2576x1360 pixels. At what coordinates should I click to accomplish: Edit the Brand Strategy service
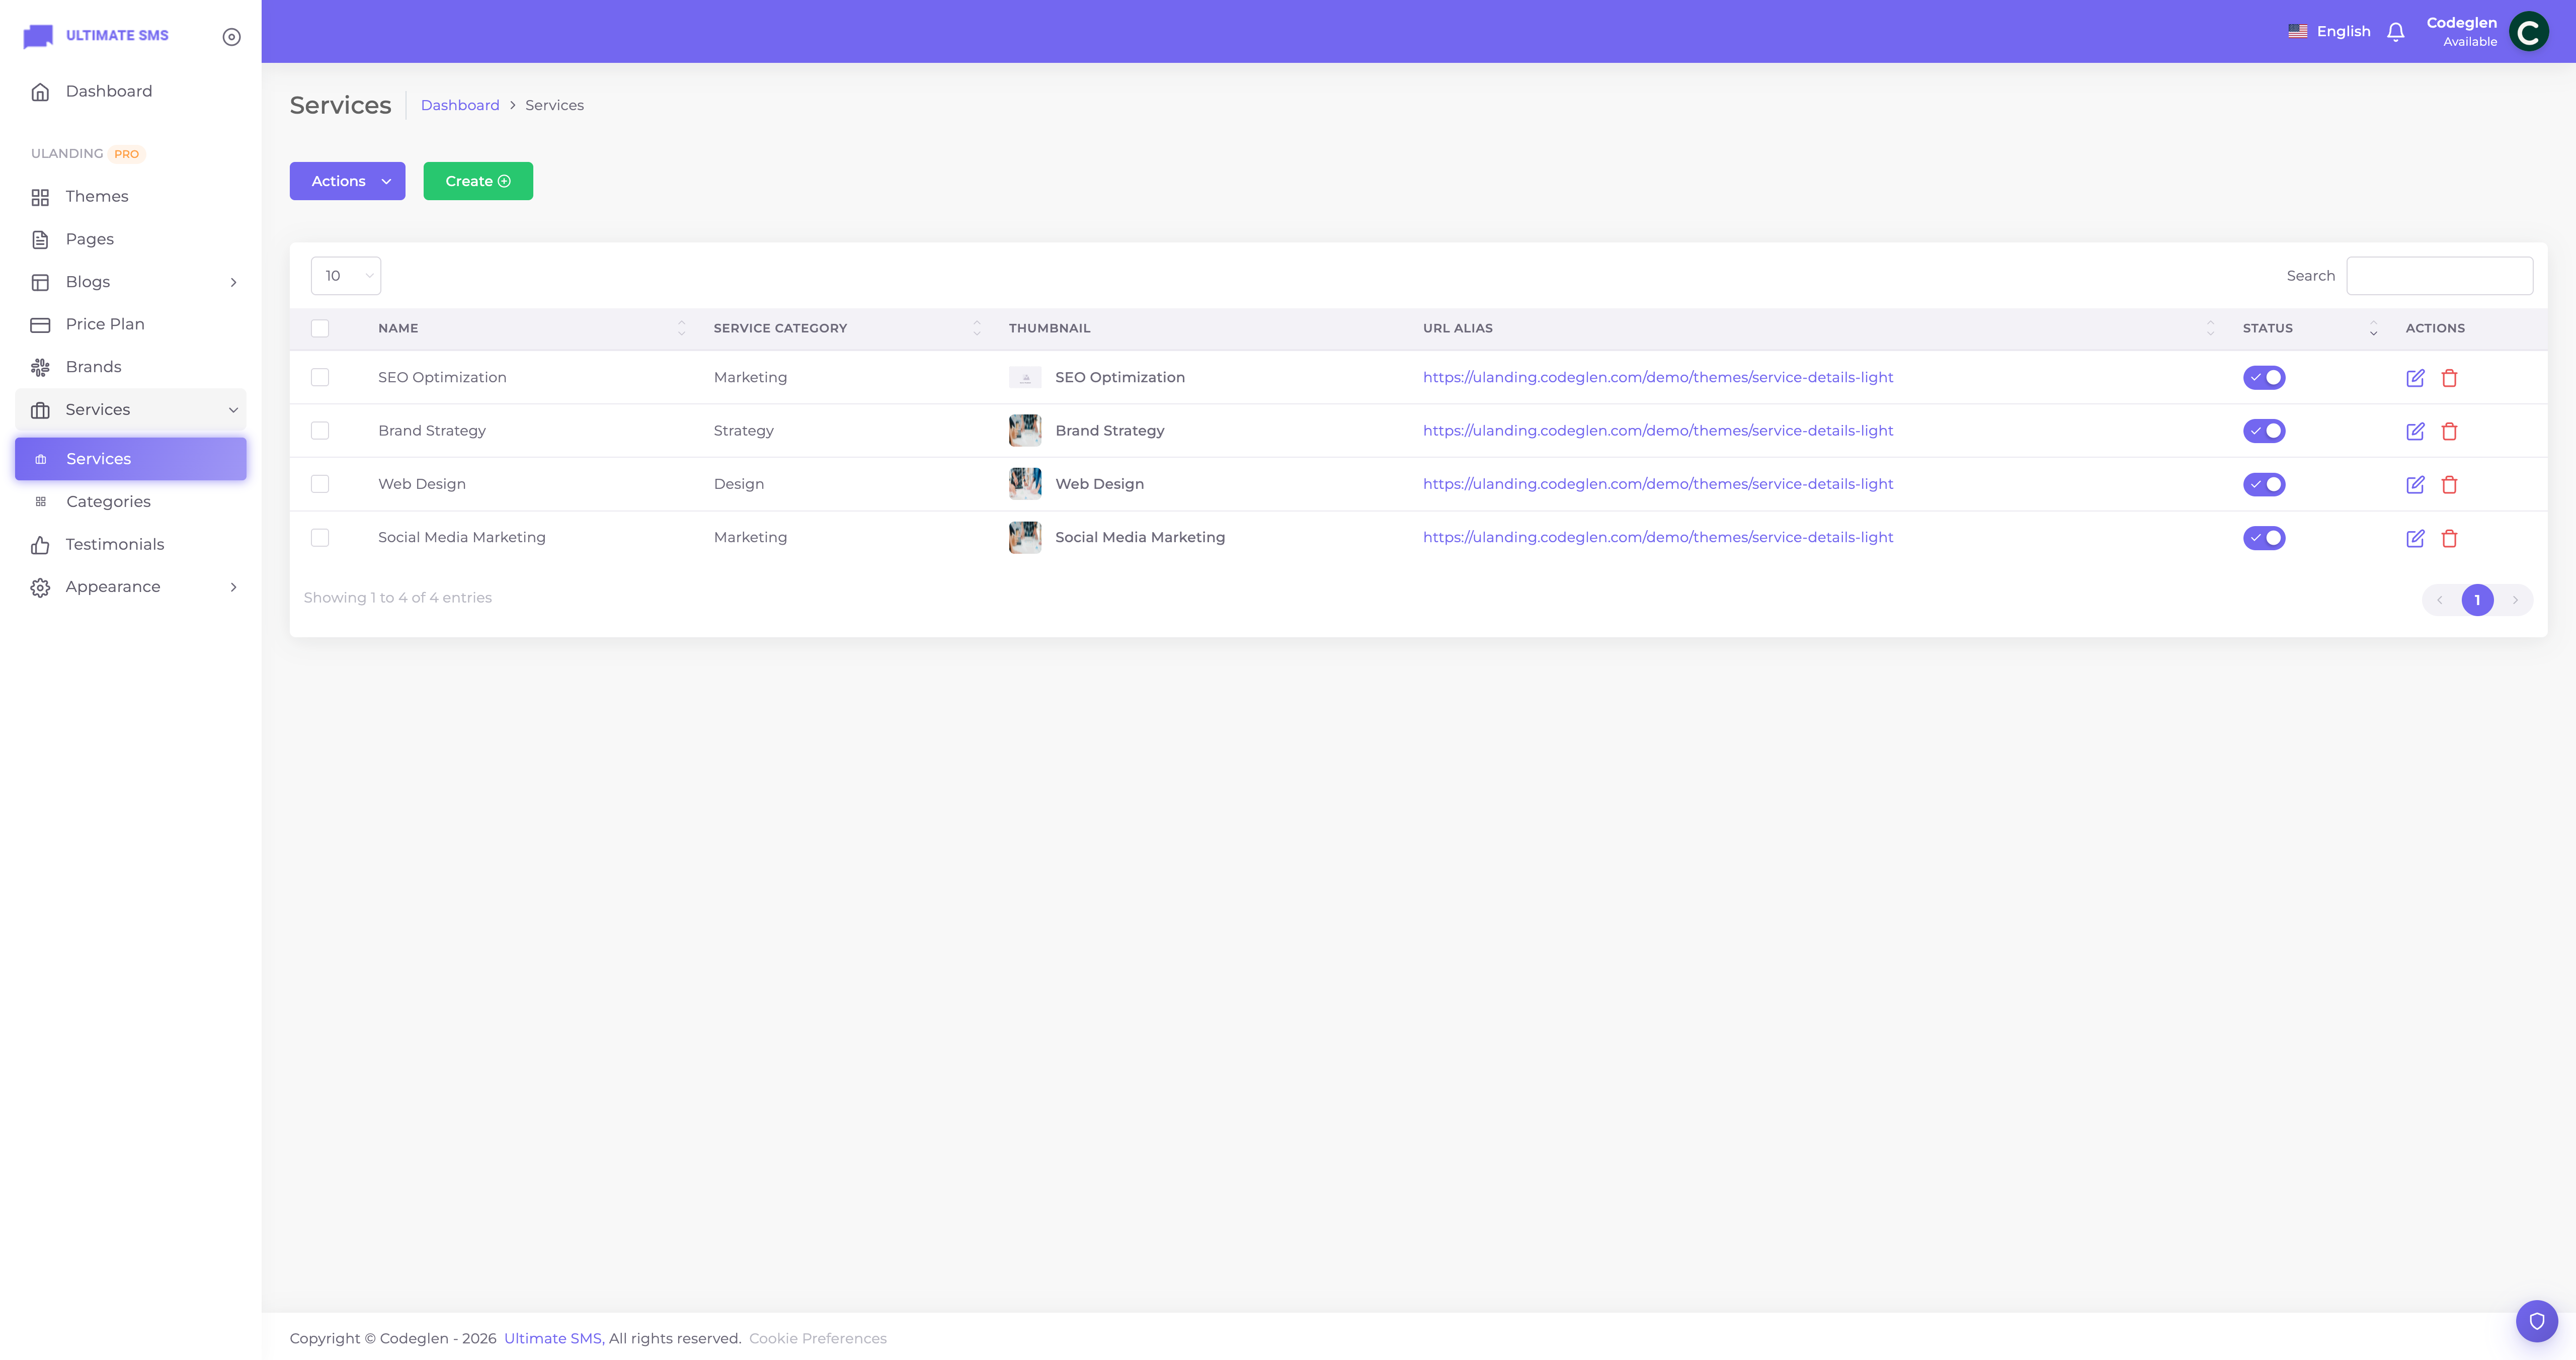point(2415,431)
